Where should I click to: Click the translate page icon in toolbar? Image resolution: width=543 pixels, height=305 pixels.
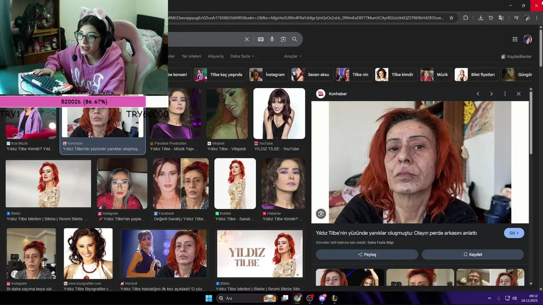501,18
